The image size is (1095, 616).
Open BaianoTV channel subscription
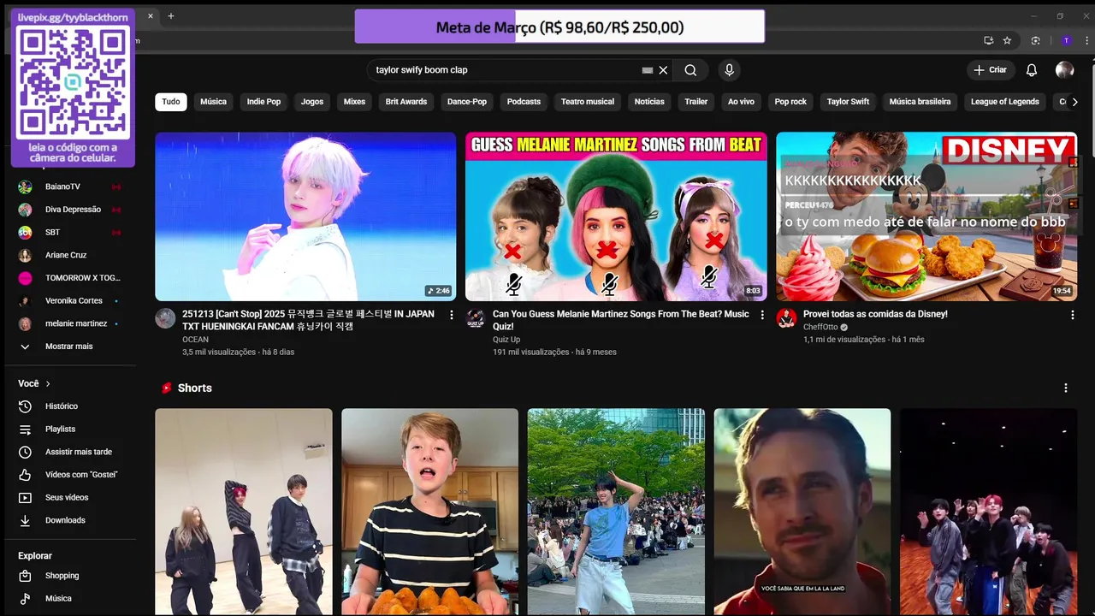(x=68, y=187)
